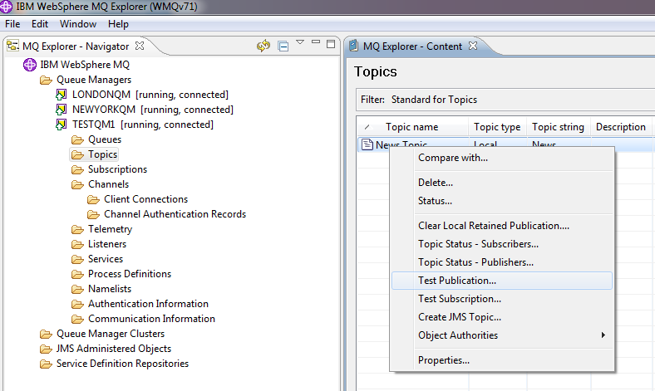This screenshot has height=391, width=655.
Task: Click the Queue Manager Clusters folder icon
Action: pos(46,334)
